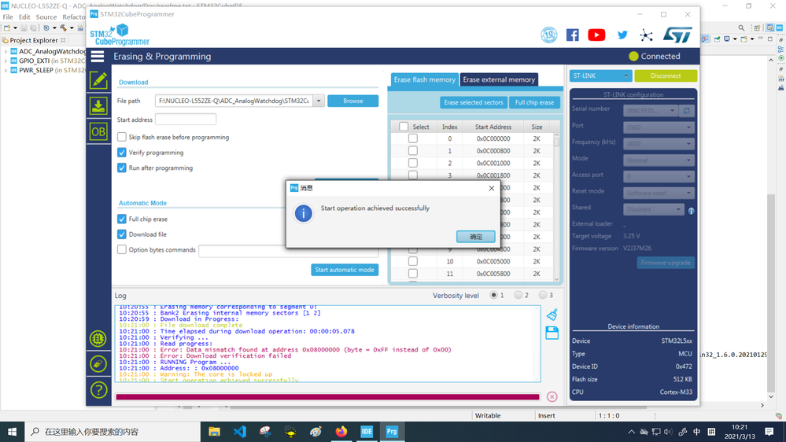Open the IDE app in the taskbar
Viewport: 786px width, 442px height.
click(367, 432)
